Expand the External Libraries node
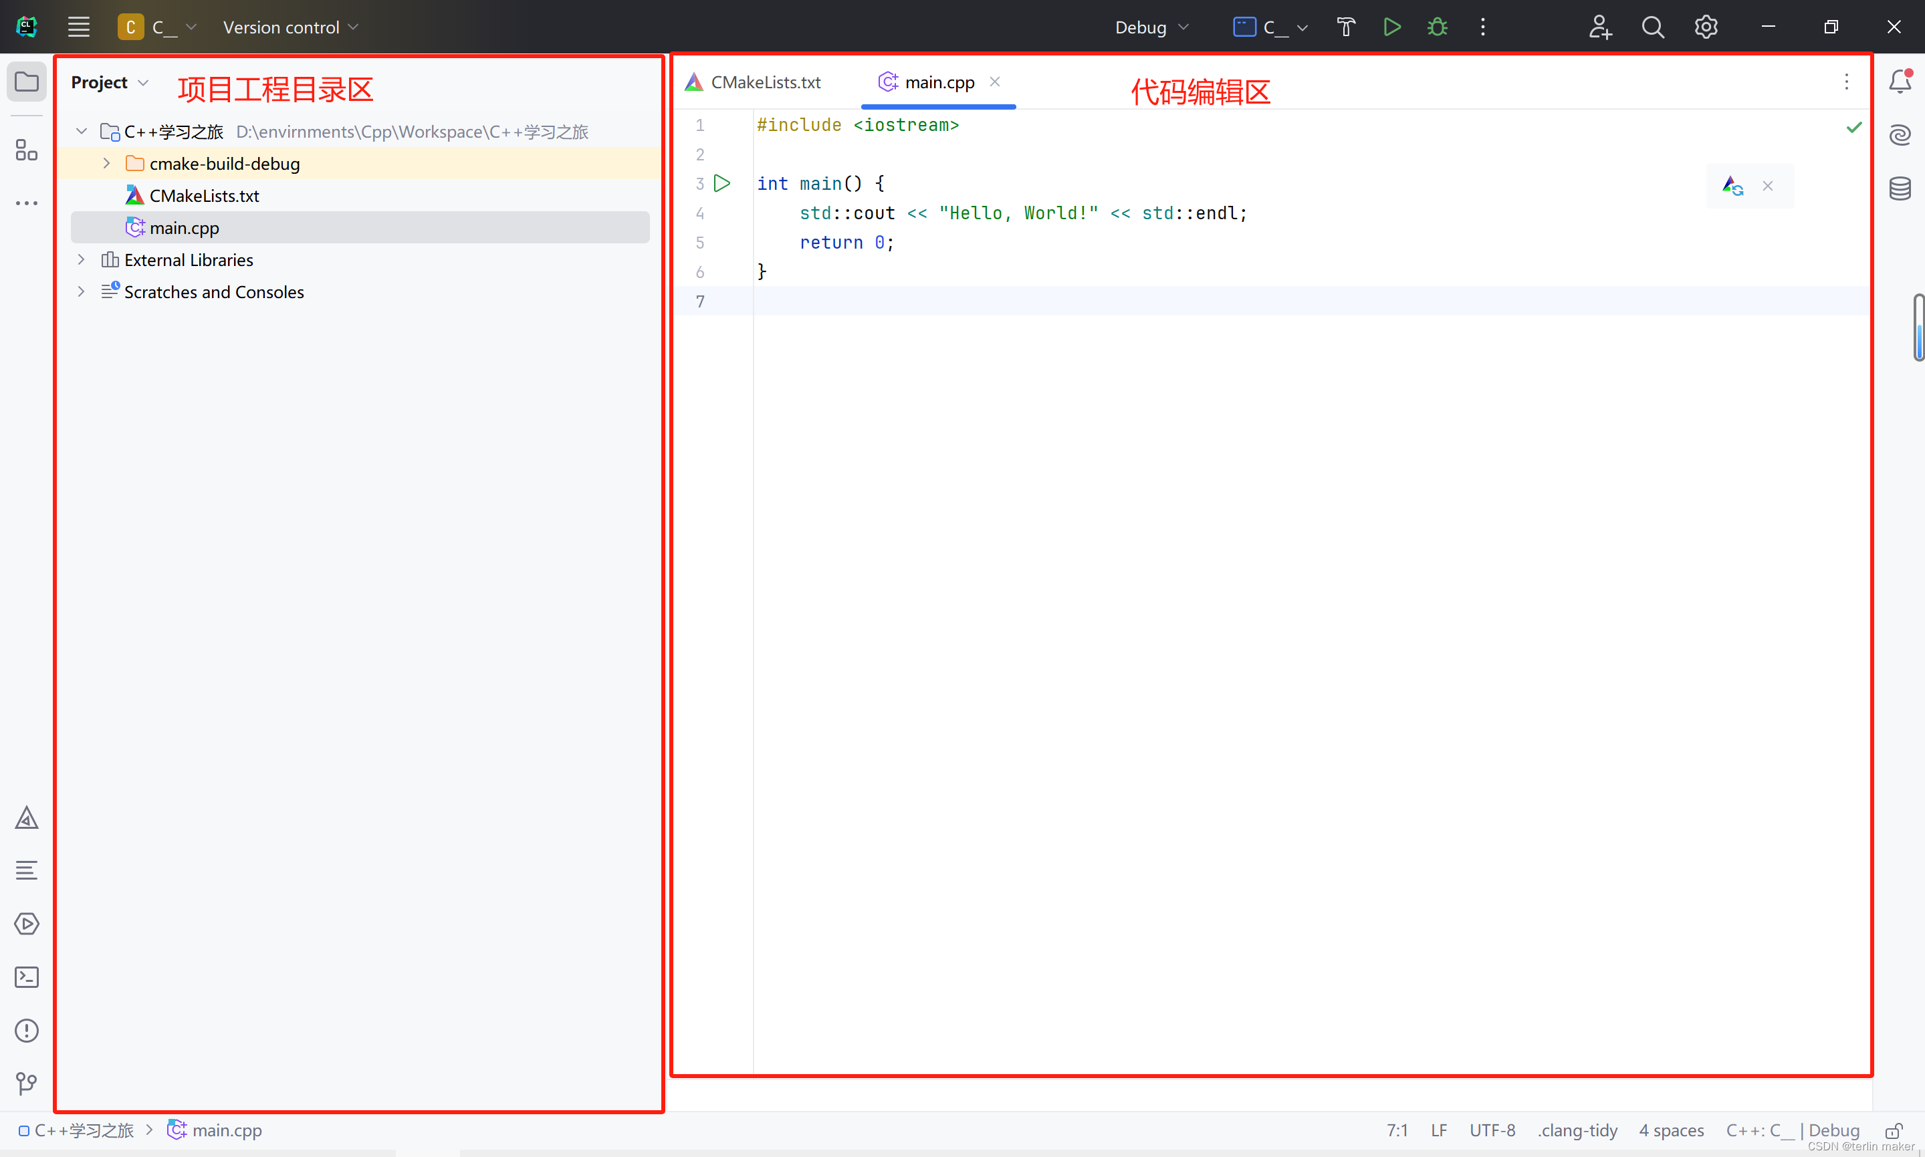 click(x=81, y=259)
